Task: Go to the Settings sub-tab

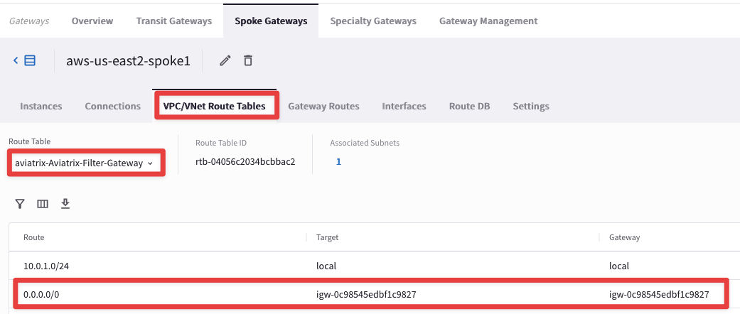Action: 531,106
